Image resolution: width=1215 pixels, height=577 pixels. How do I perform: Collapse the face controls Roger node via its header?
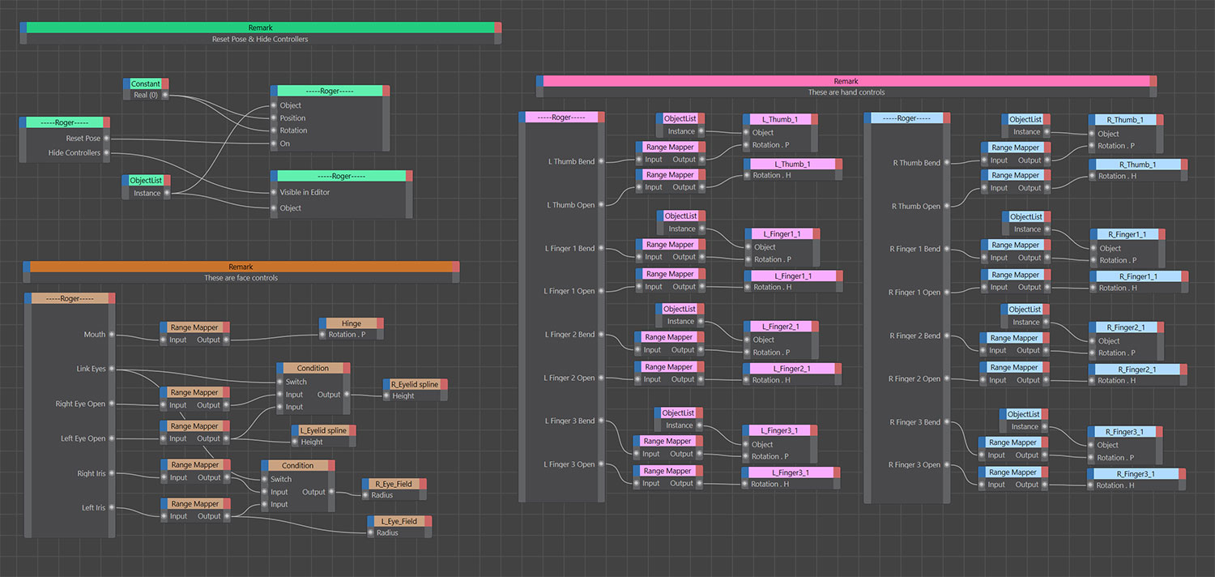(x=70, y=297)
